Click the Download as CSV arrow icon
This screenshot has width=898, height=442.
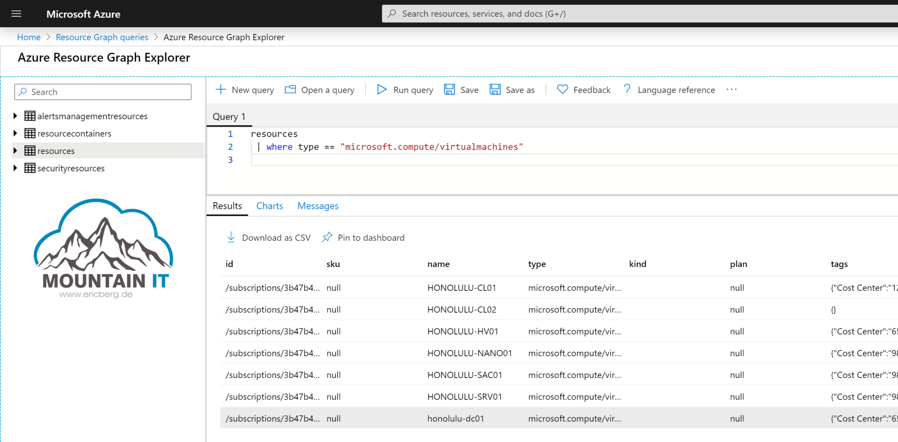tap(231, 237)
